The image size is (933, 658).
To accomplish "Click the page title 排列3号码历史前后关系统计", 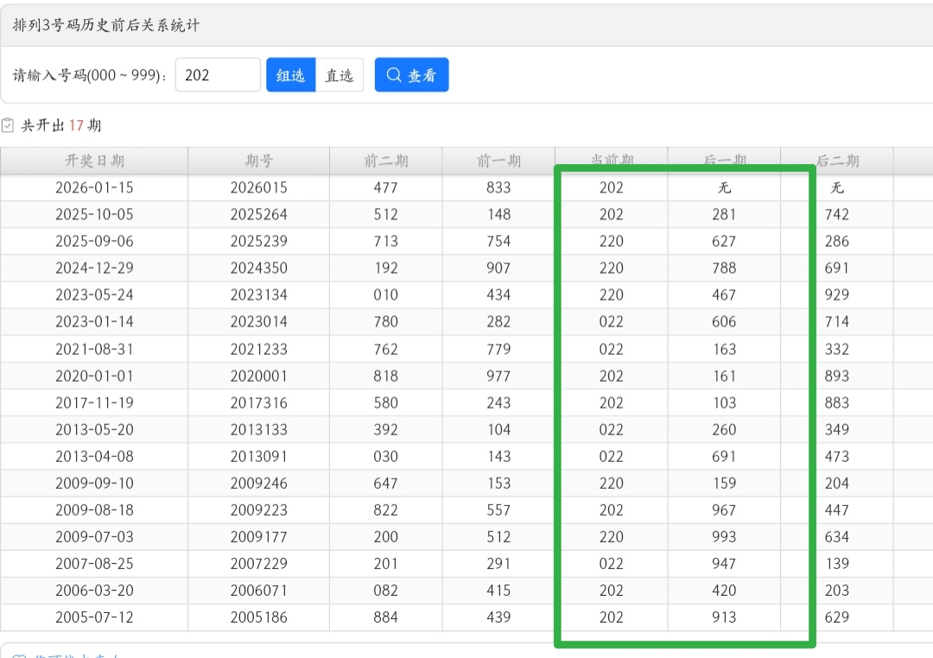I will point(106,25).
